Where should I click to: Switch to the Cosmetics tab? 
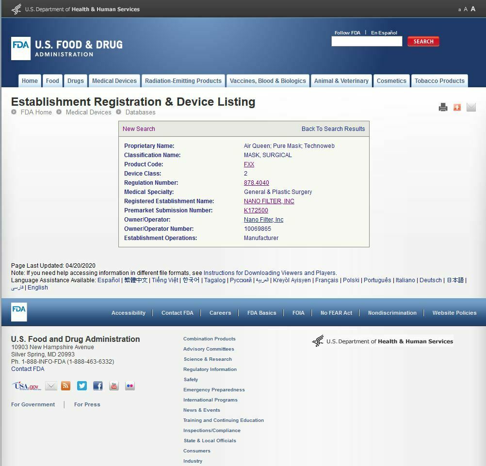point(391,81)
